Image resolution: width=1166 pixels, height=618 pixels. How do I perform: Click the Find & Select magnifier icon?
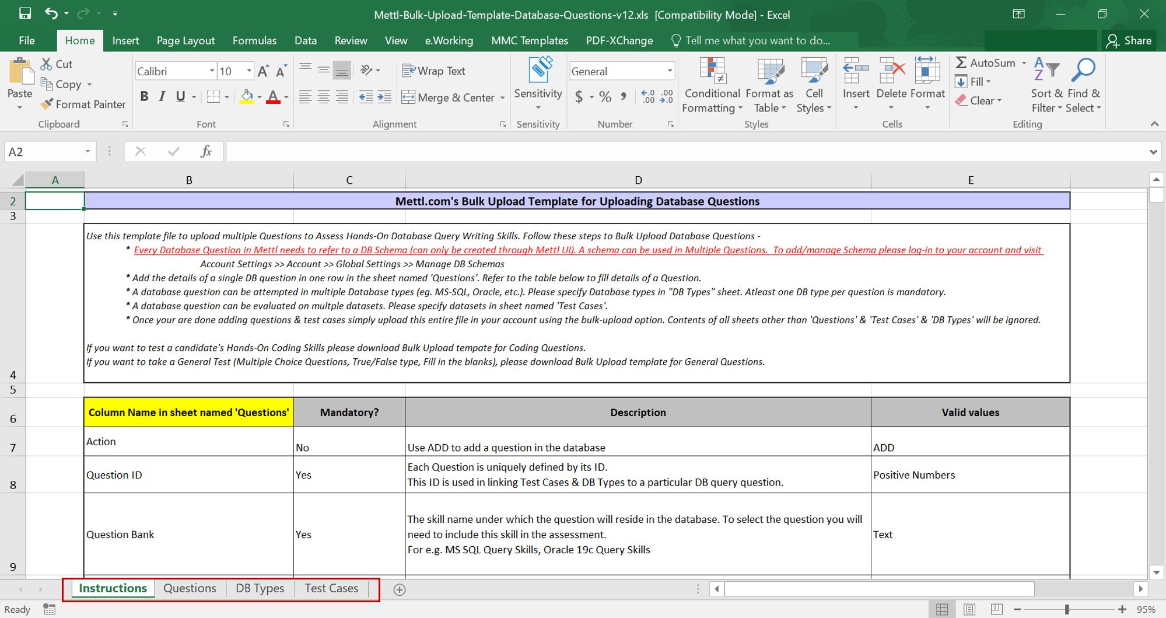click(1084, 70)
